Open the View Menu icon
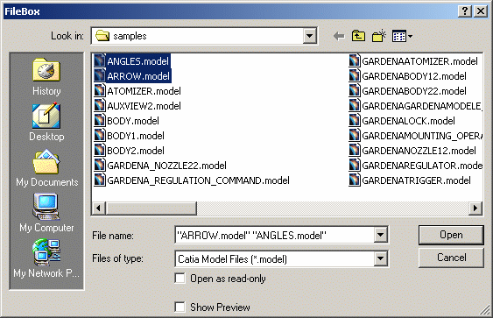493x318 pixels. click(x=402, y=36)
